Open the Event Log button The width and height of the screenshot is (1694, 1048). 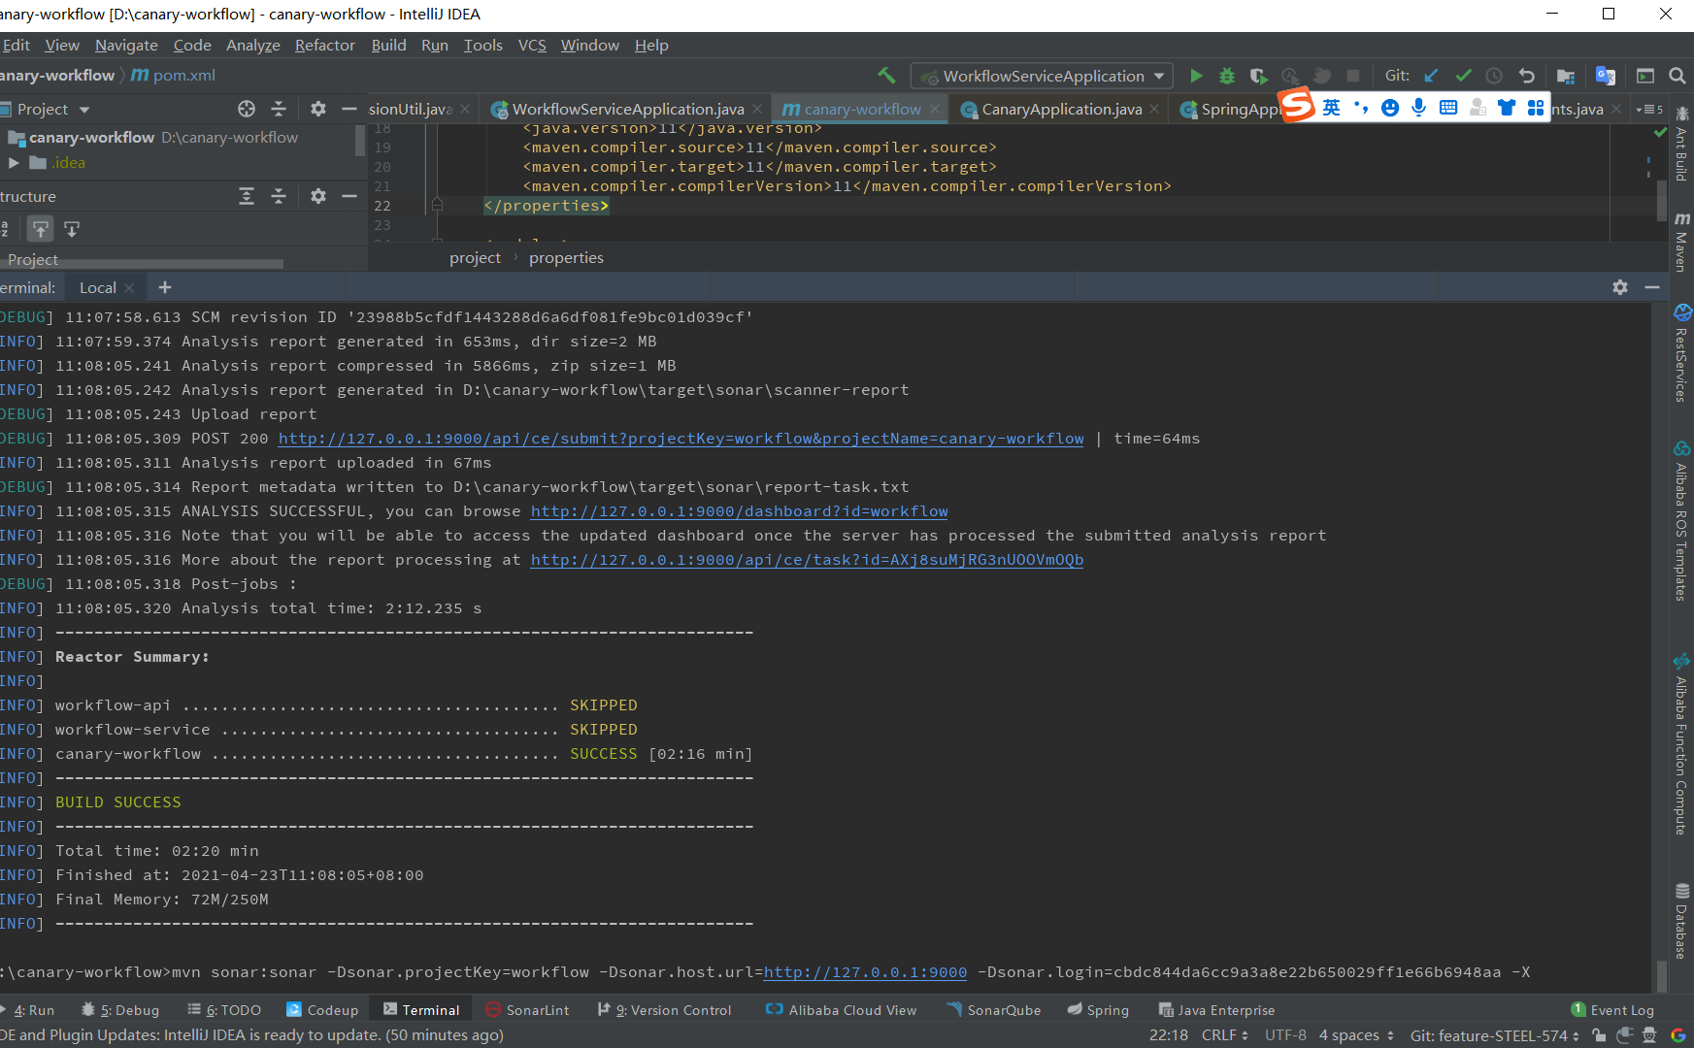tap(1612, 1010)
